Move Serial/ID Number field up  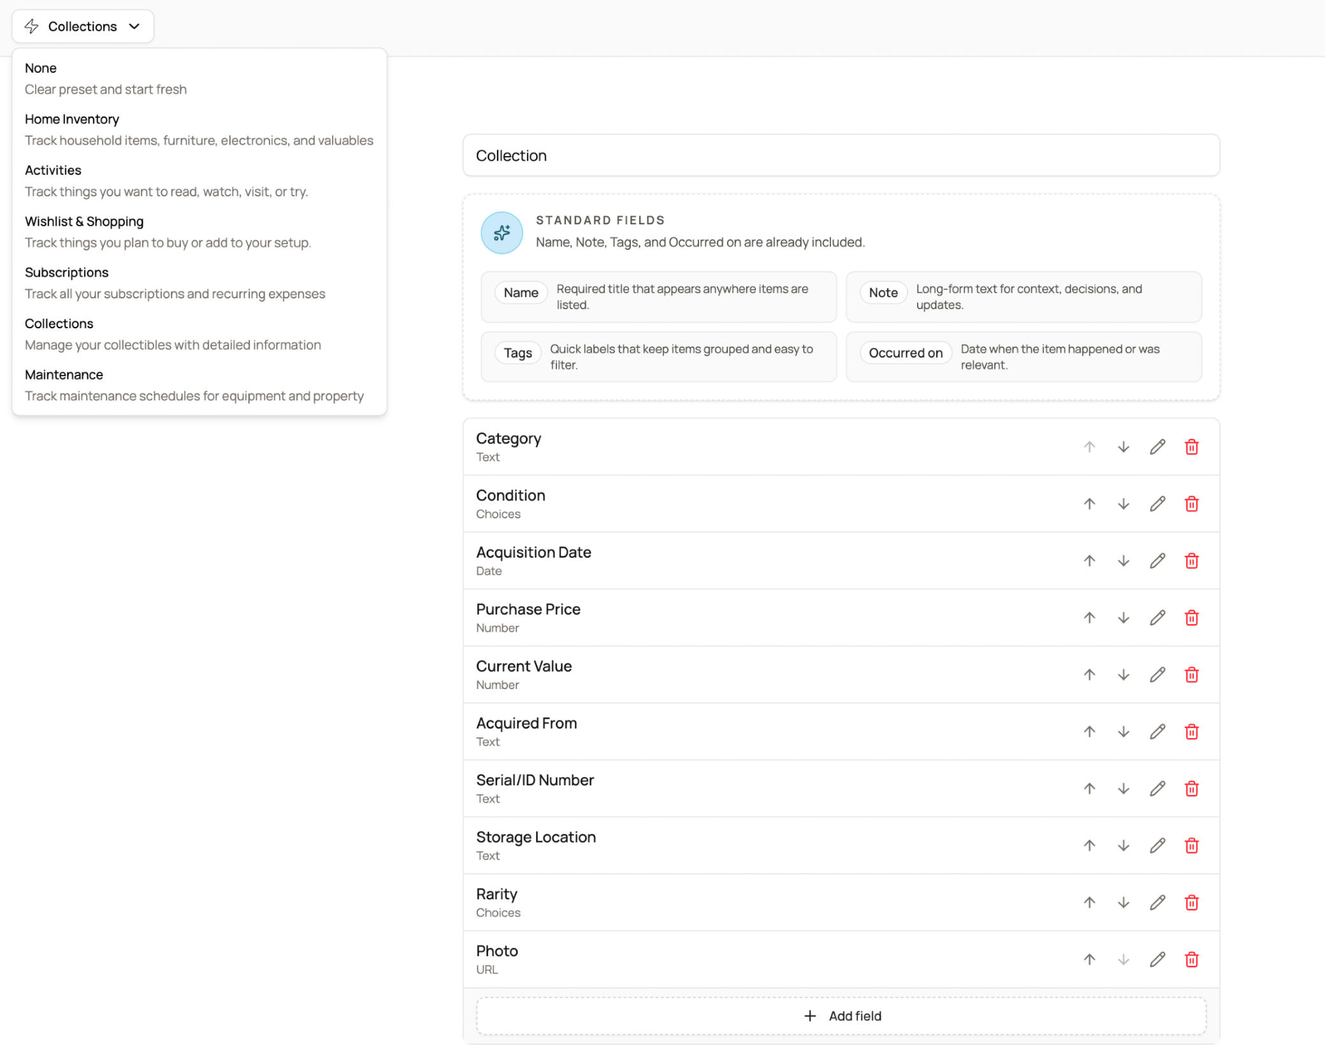[x=1089, y=788]
